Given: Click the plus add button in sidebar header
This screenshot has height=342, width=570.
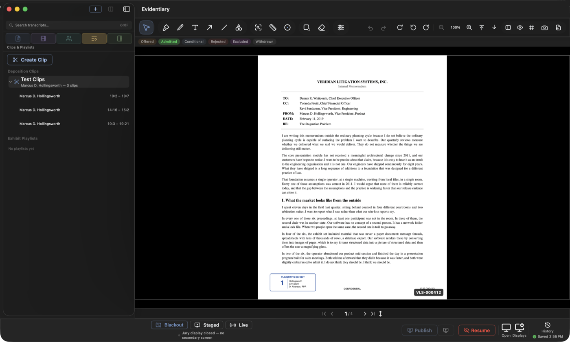Looking at the screenshot, I should (96, 9).
